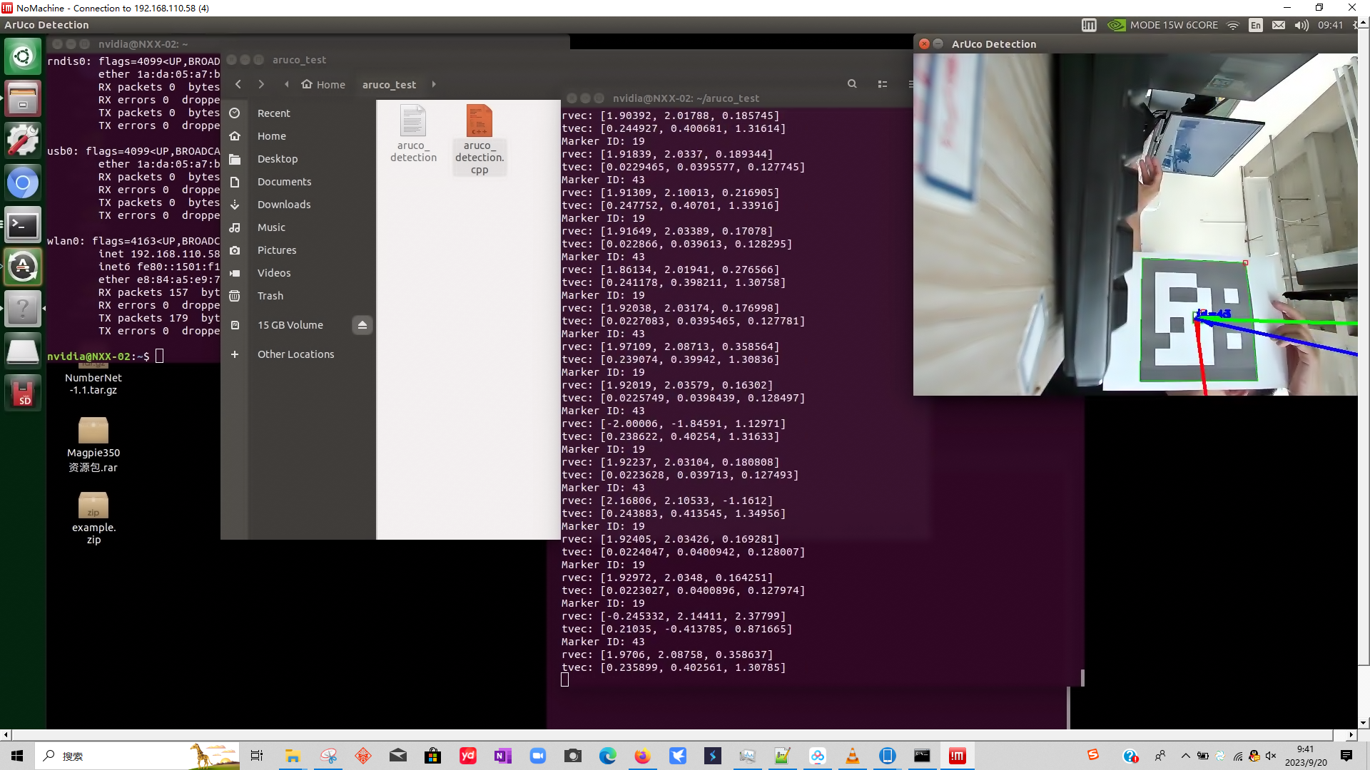Open Trash in file manager sidebar

coord(298,296)
